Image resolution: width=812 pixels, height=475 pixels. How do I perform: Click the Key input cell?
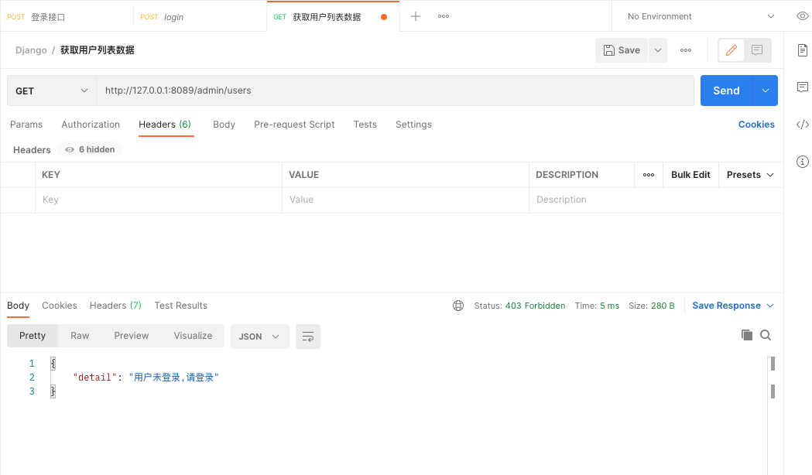pos(159,200)
